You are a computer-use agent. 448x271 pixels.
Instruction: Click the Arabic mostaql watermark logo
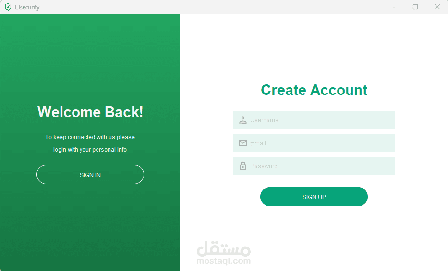pos(224,248)
